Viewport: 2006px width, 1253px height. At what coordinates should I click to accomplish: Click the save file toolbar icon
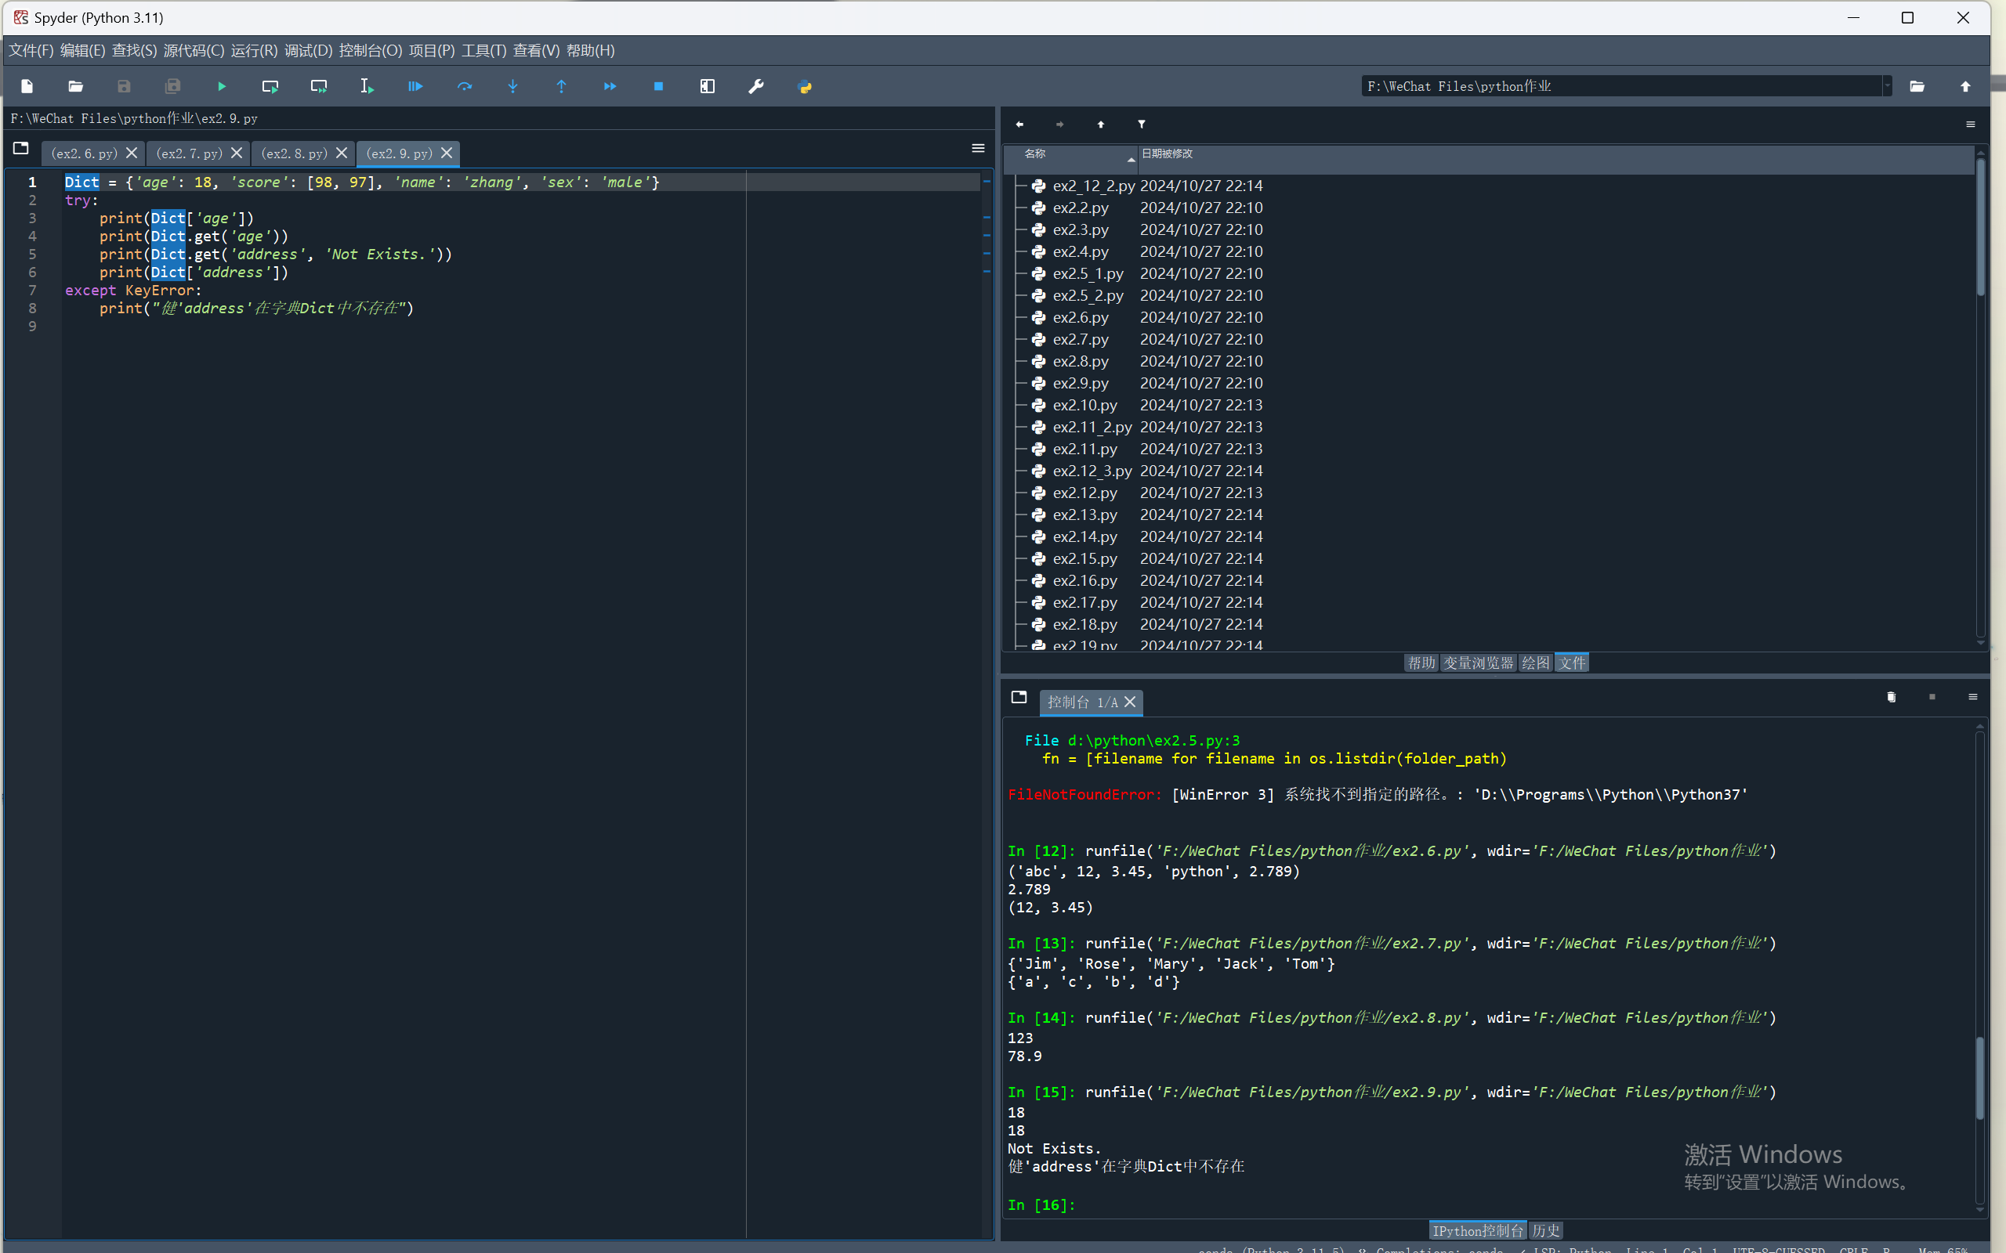[125, 86]
